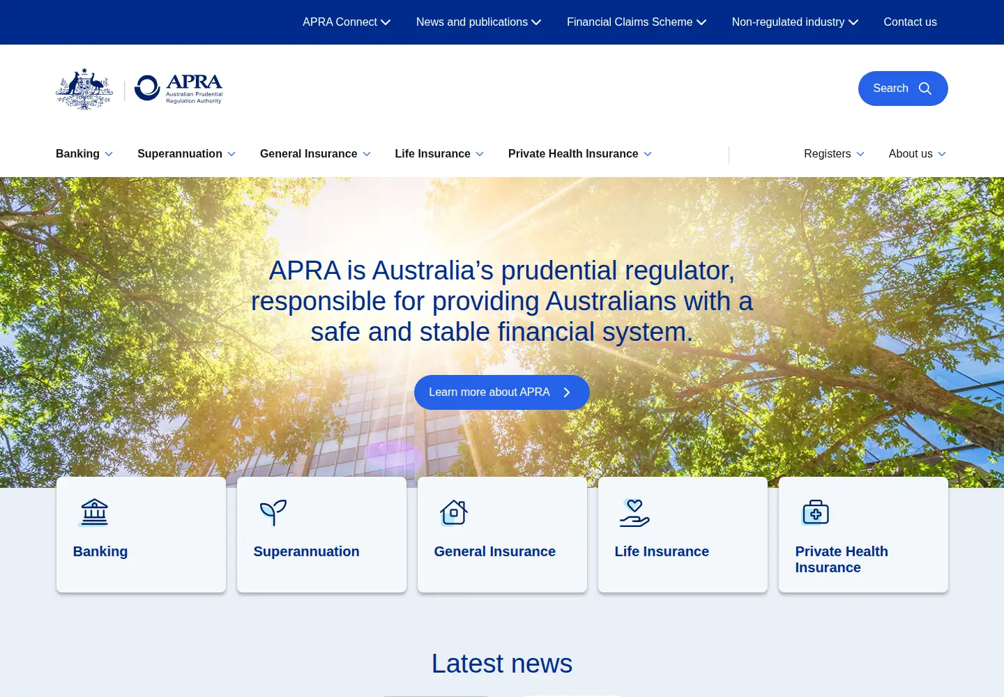This screenshot has width=1004, height=697.
Task: Click the Private Health Insurance medical kit icon
Action: [x=815, y=512]
